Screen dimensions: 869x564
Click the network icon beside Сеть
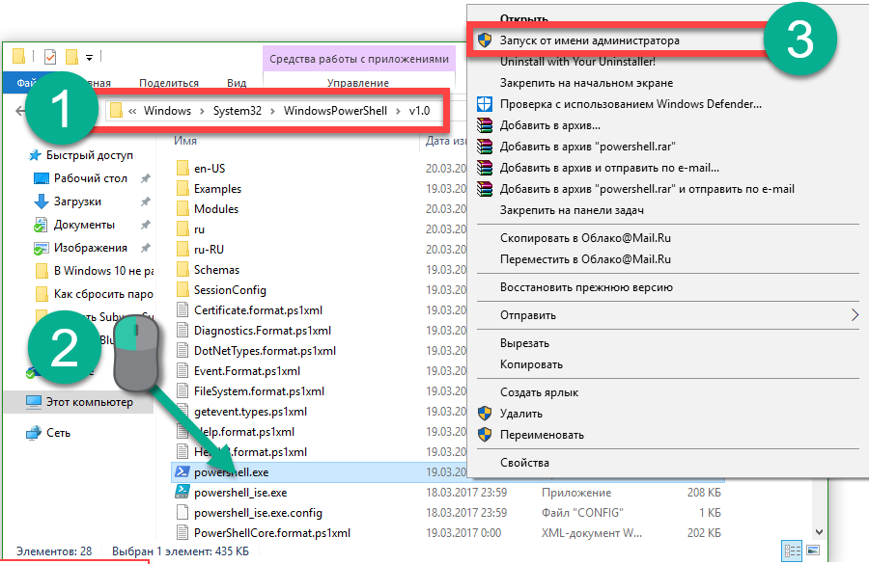pyautogui.click(x=34, y=433)
